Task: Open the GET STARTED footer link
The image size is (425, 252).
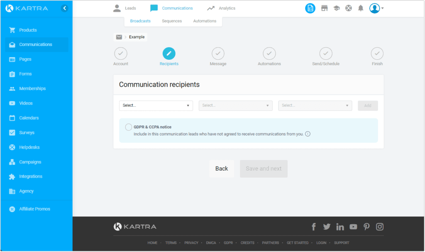Action: tap(298, 243)
